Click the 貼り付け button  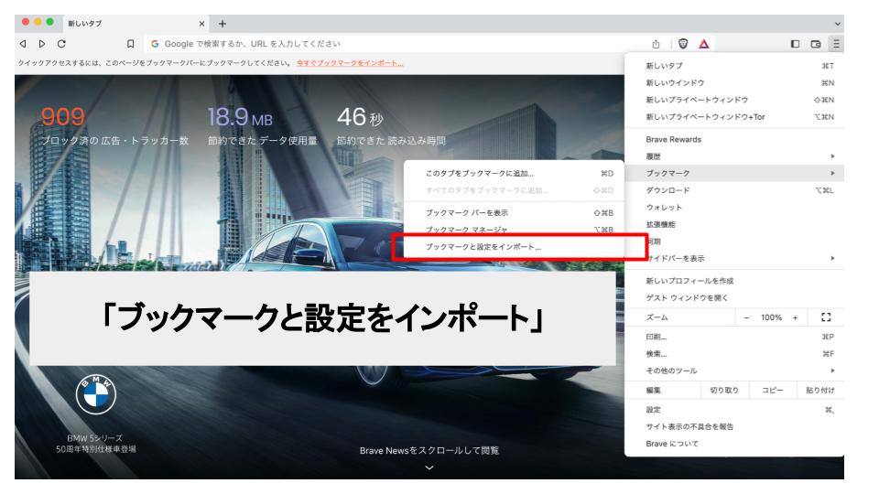(820, 391)
